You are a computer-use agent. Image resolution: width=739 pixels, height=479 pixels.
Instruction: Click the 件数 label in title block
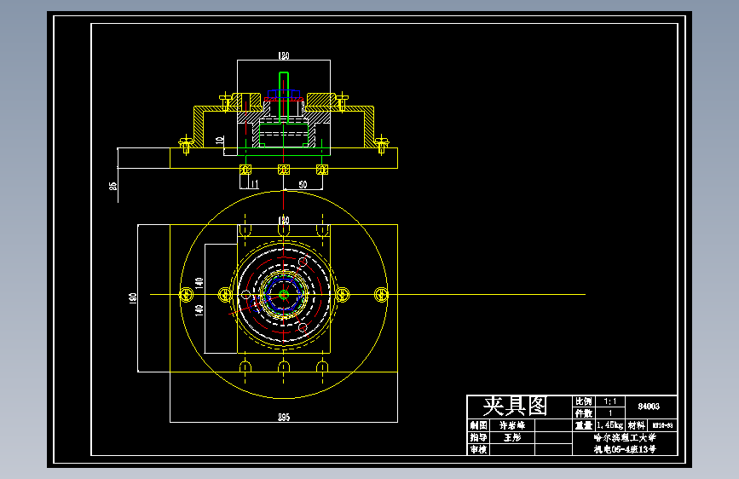[x=584, y=413]
